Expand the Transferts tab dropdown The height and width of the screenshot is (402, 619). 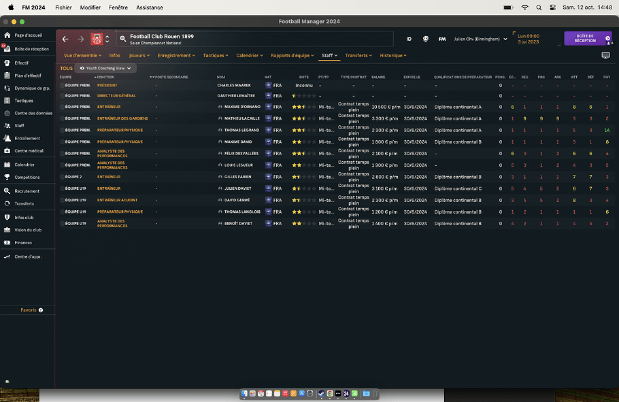(358, 55)
